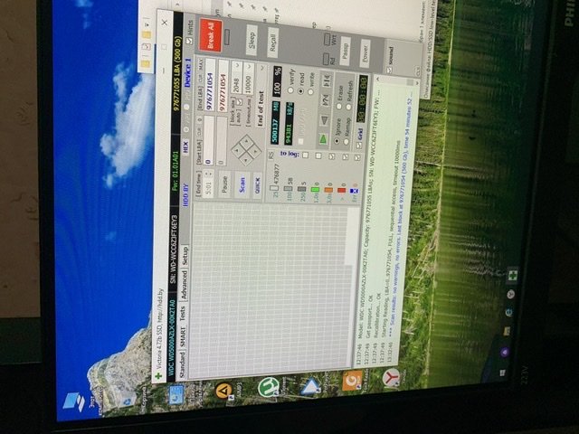This screenshot has height=434, width=579.
Task: Click the gray rewind triangle icon
Action: click(x=324, y=120)
